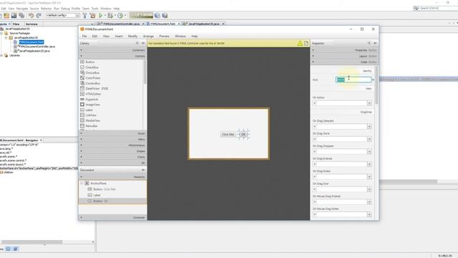Click the Debug Project toolbar icon

coord(110,15)
